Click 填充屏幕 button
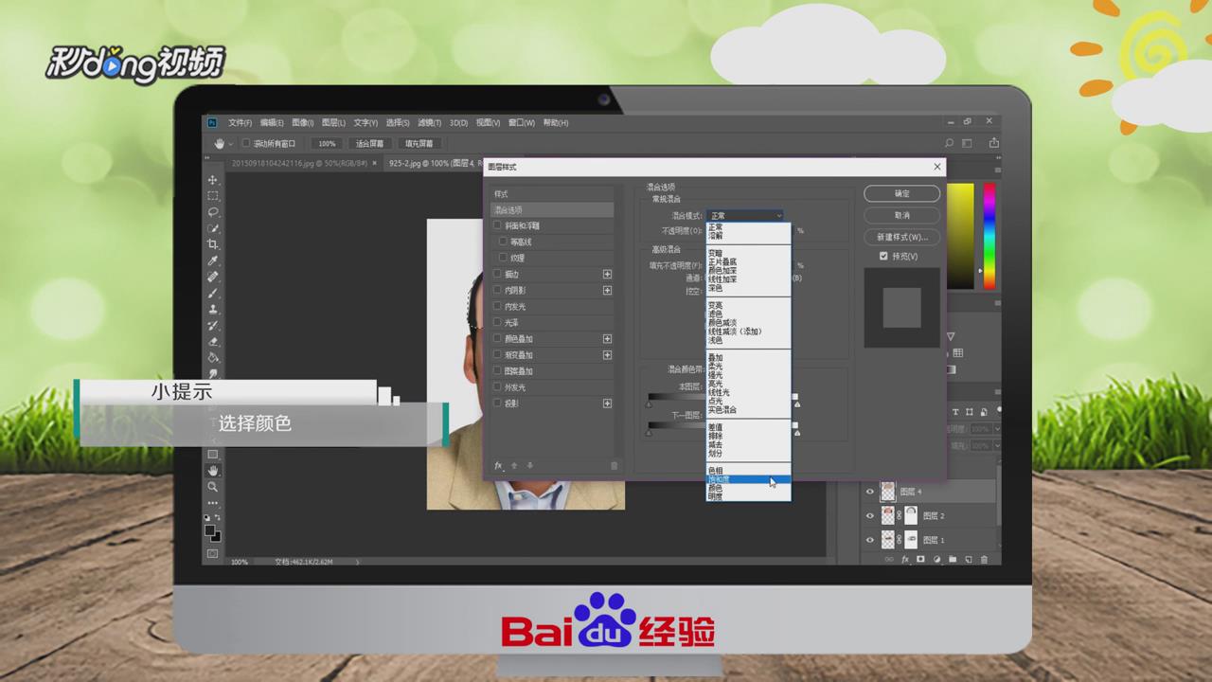Screen dimensions: 1212x682 coord(419,144)
